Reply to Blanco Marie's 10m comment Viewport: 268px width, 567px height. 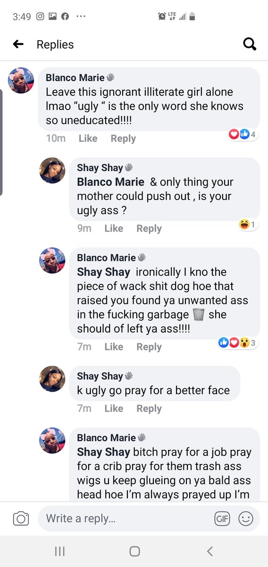[123, 138]
